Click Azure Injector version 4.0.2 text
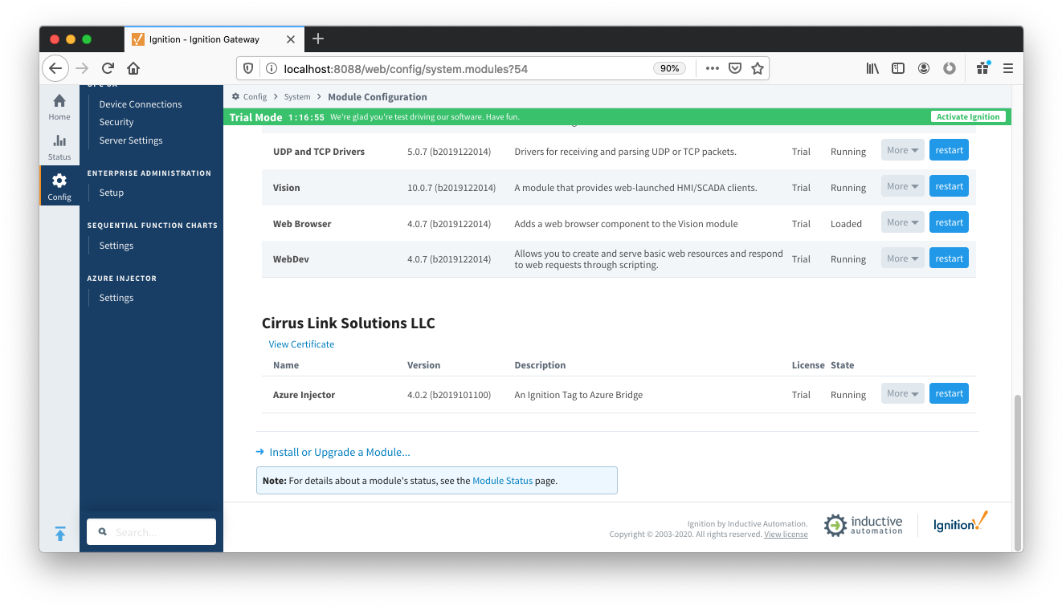The width and height of the screenshot is (1062, 606). [449, 395]
